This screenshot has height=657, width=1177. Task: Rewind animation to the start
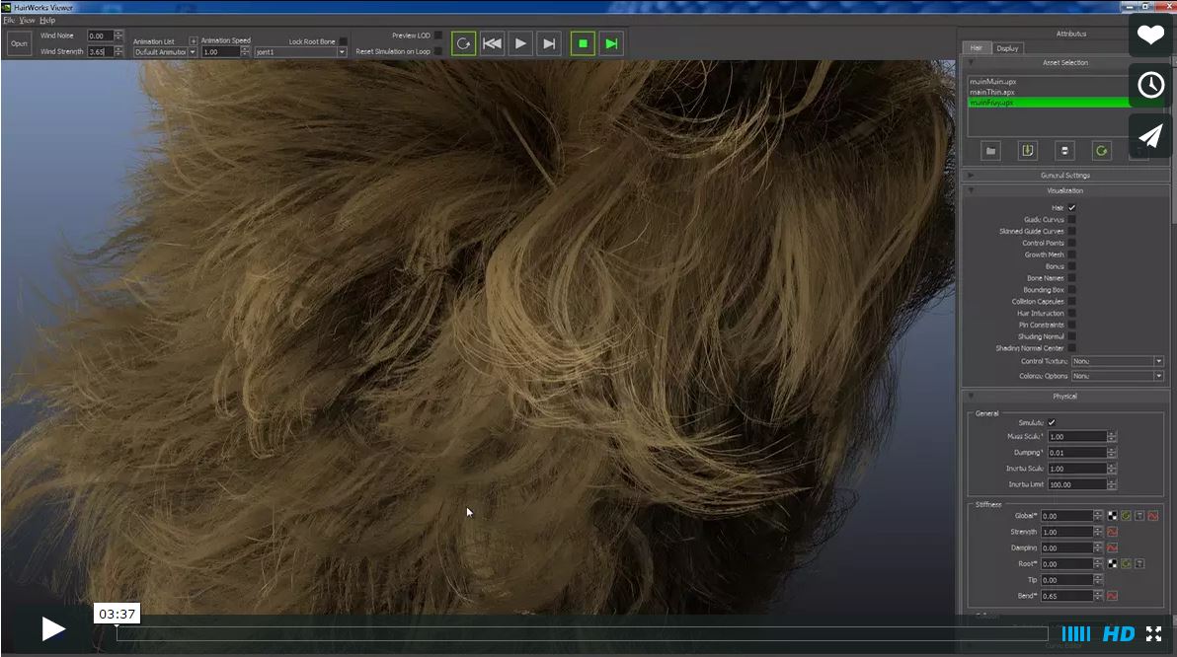[x=492, y=43]
